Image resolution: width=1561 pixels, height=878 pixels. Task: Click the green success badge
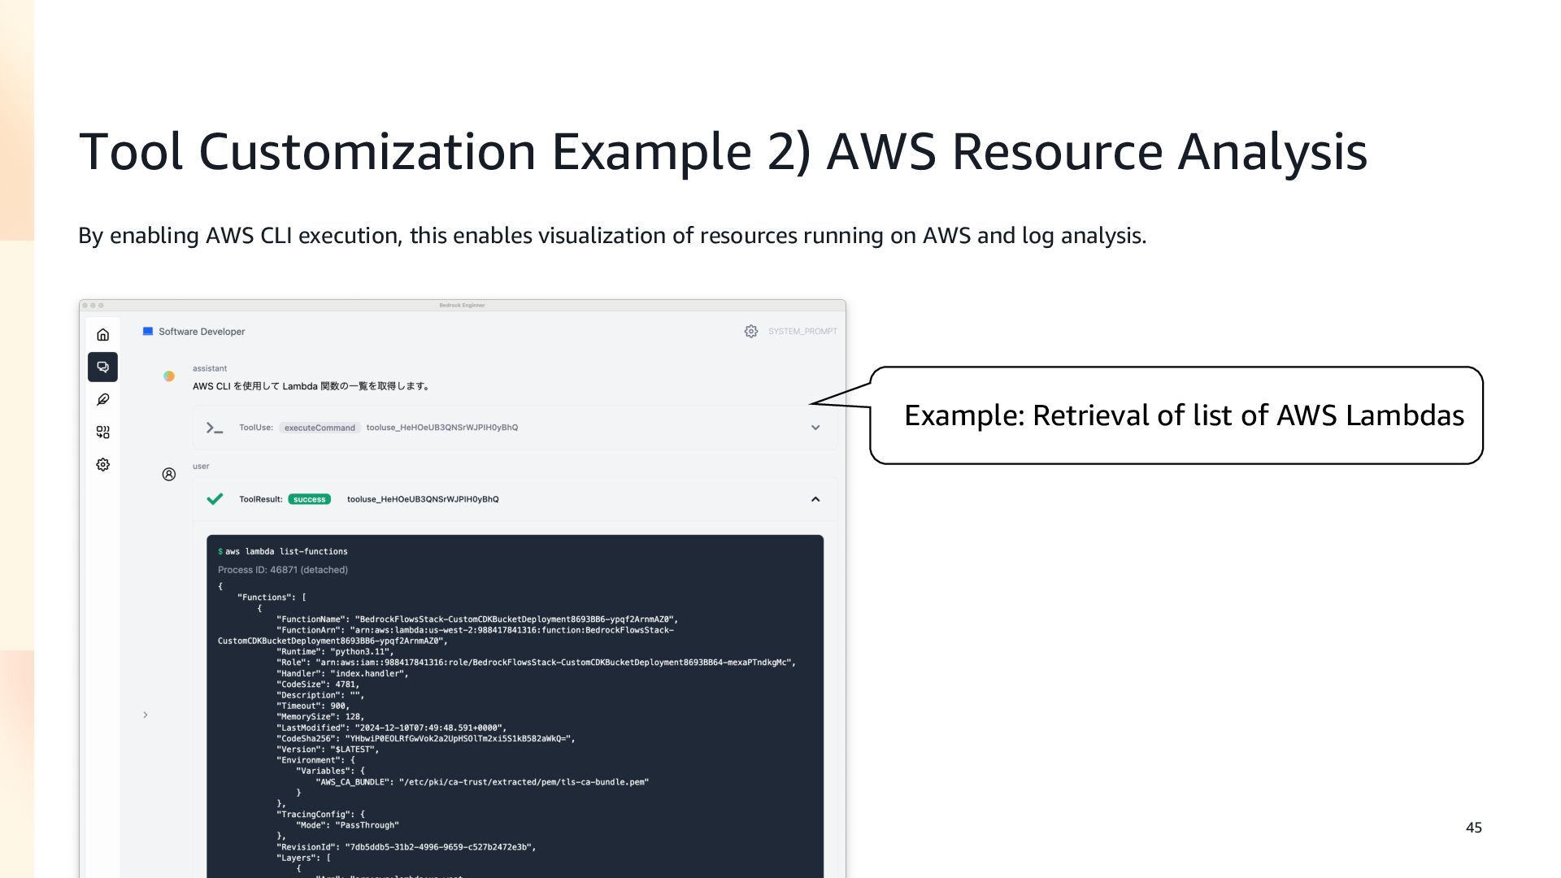click(309, 499)
